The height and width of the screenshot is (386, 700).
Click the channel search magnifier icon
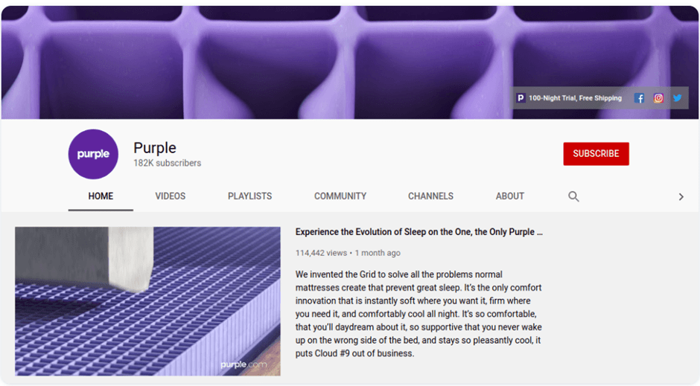(x=573, y=196)
